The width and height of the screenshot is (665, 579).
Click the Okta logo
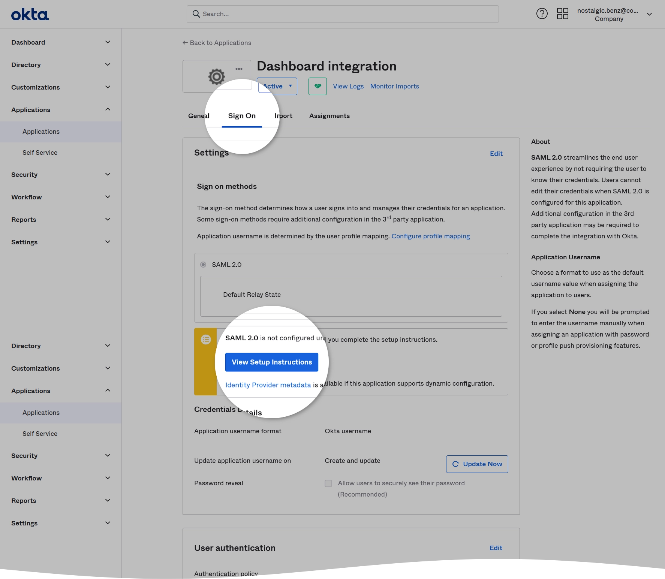coord(30,15)
